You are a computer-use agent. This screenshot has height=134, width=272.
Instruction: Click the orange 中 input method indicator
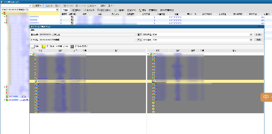266,97
